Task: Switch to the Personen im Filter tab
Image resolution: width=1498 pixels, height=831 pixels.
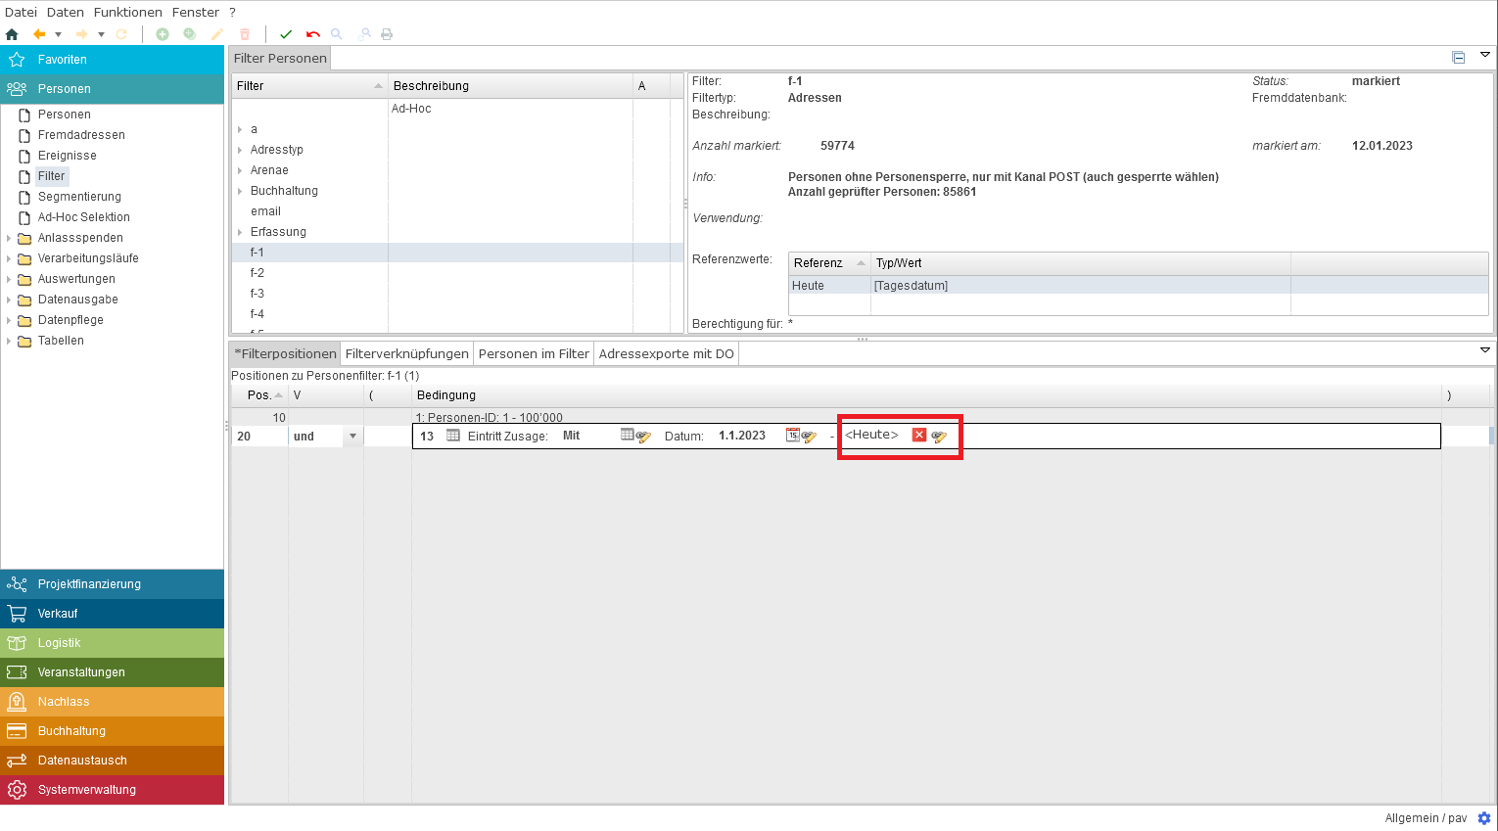Action: pyautogui.click(x=534, y=354)
